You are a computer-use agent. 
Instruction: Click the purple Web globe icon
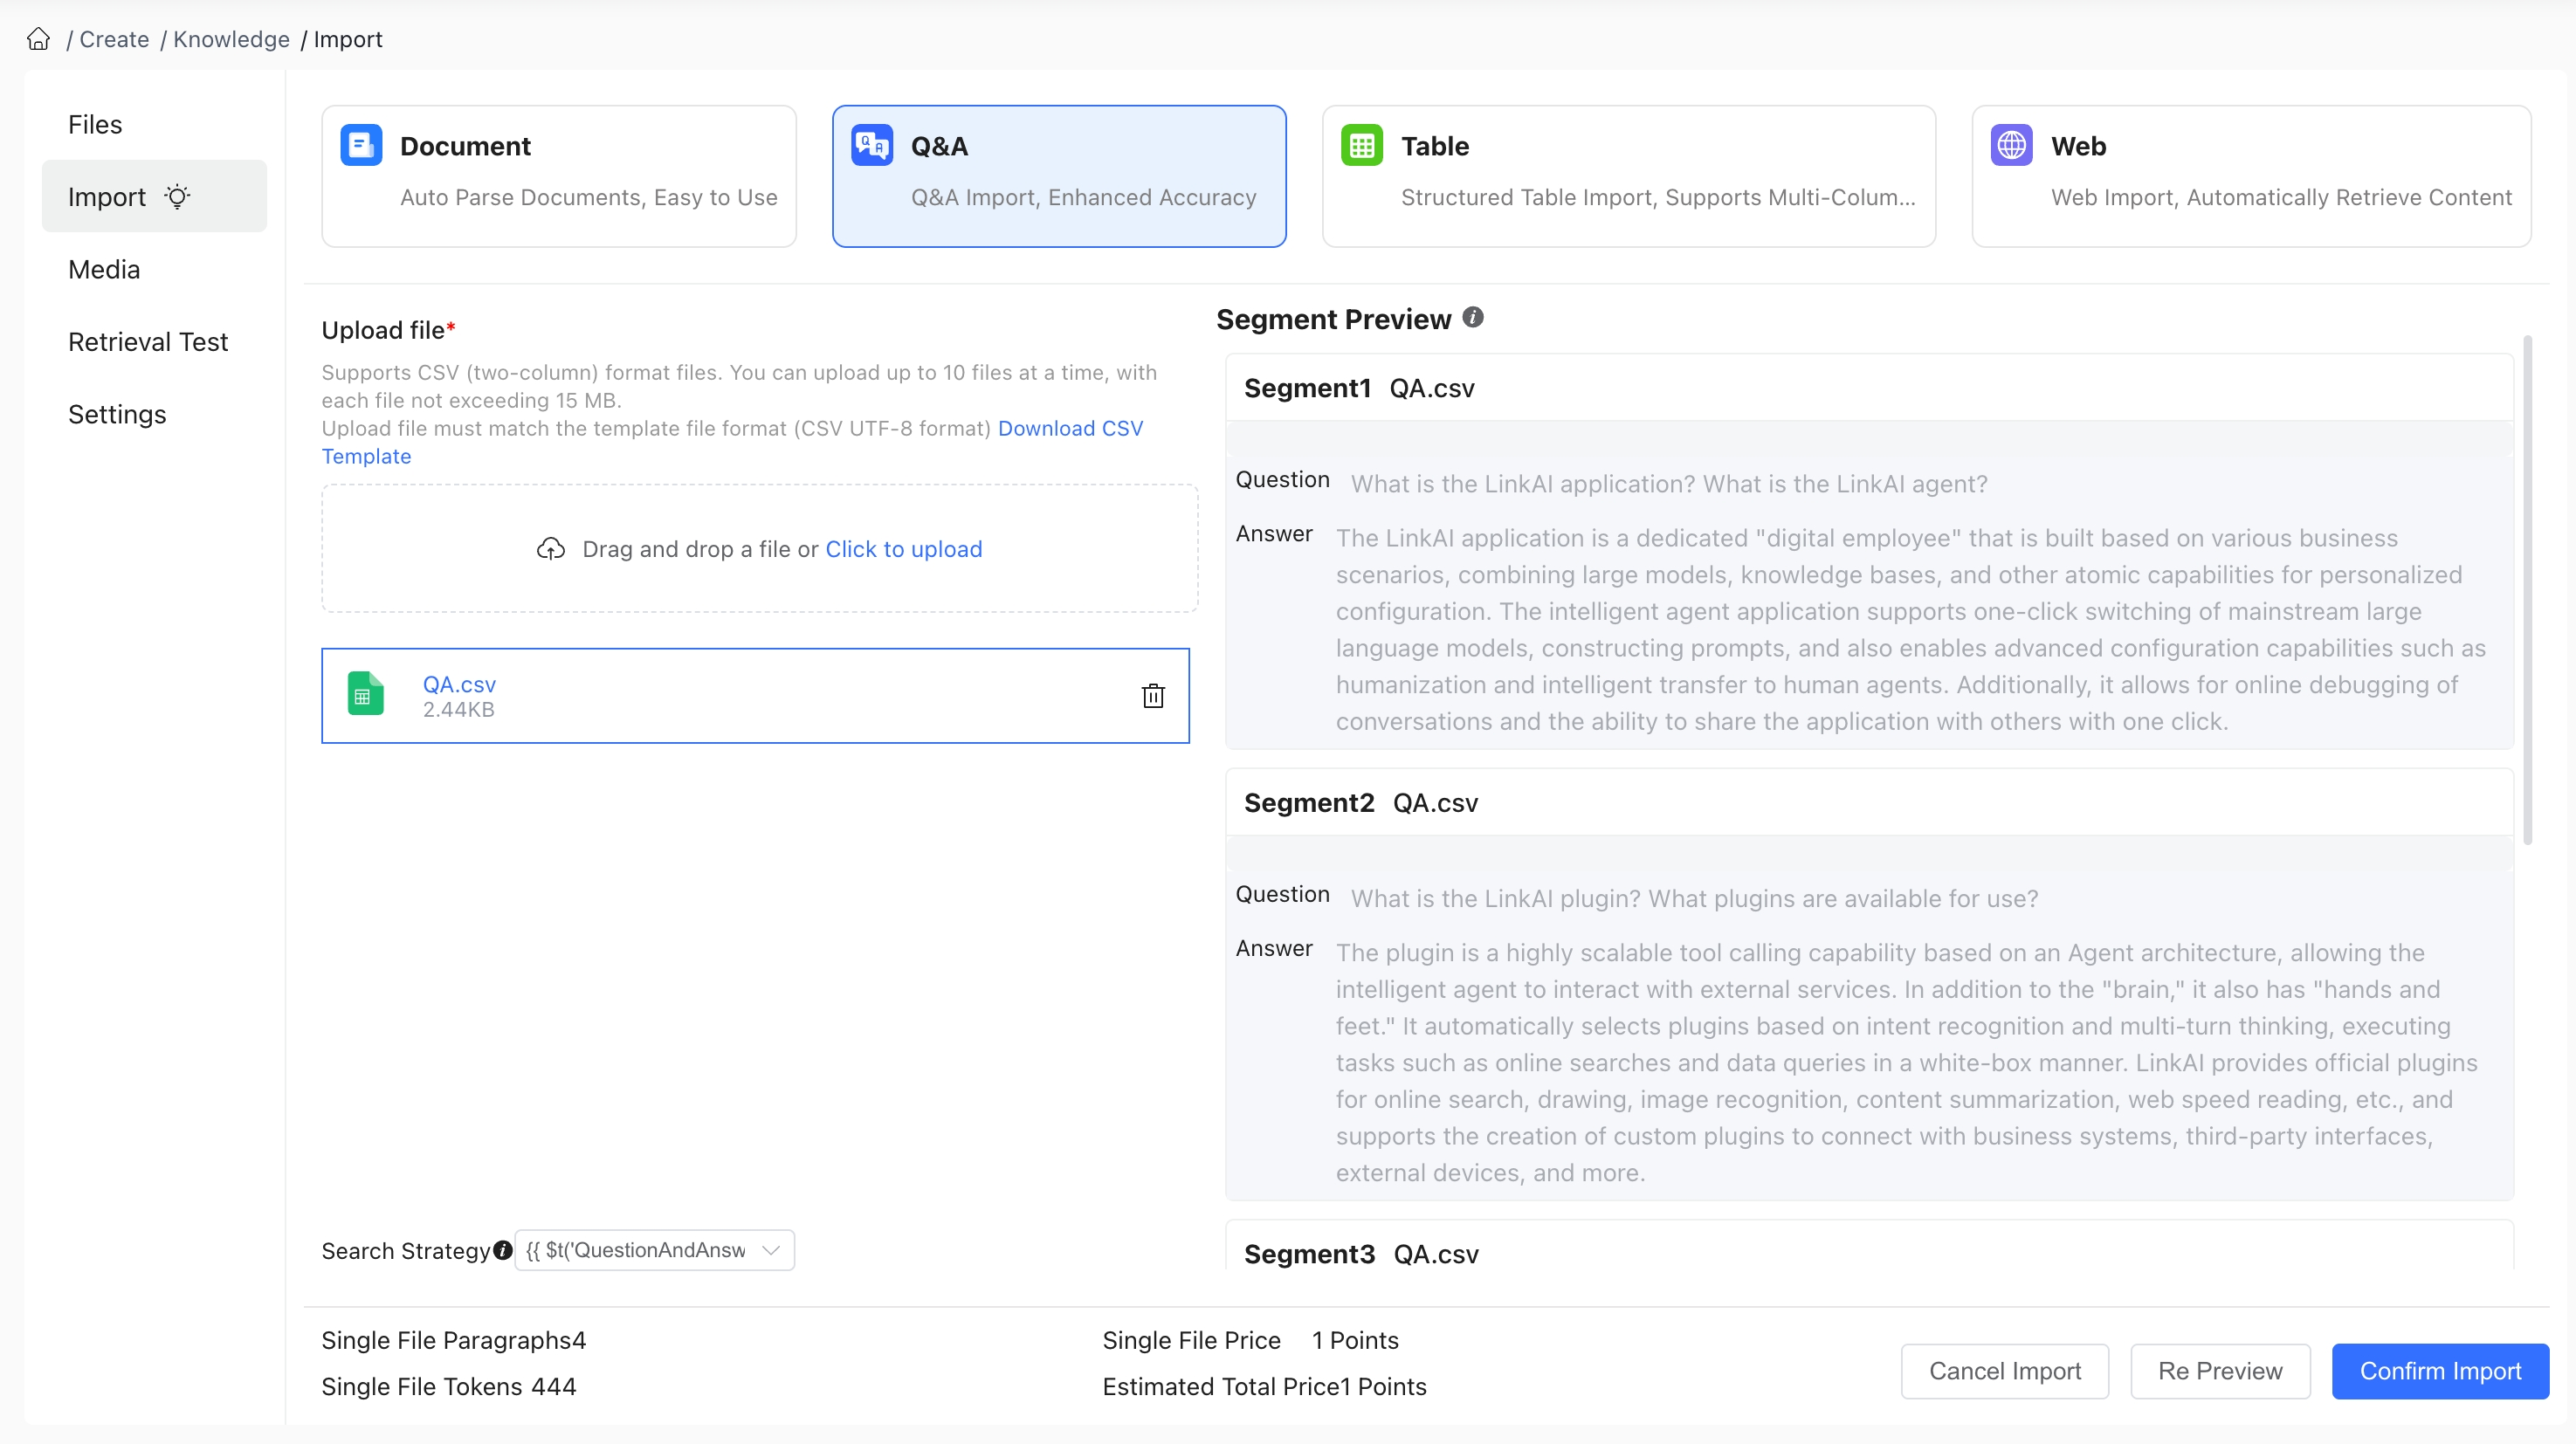point(2011,145)
